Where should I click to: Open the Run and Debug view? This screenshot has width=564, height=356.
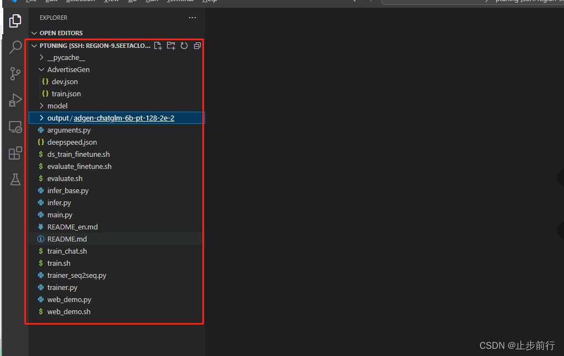tap(15, 100)
